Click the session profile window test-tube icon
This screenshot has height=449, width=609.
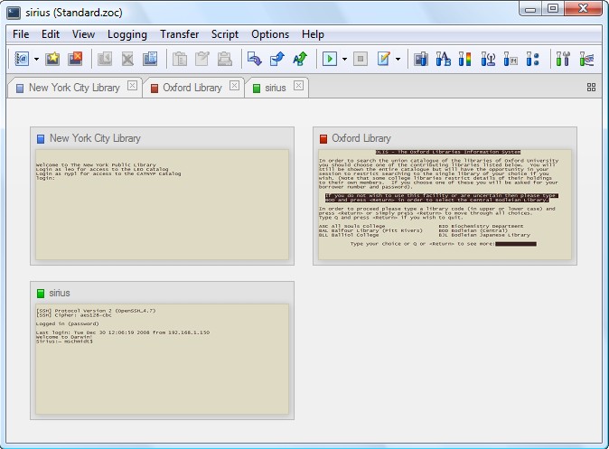point(421,59)
